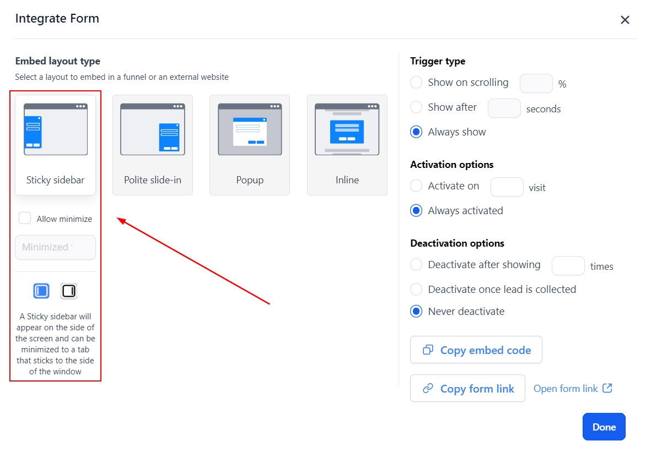Click the Minimized title input field
Viewport: 651px width, 463px height.
pos(55,247)
